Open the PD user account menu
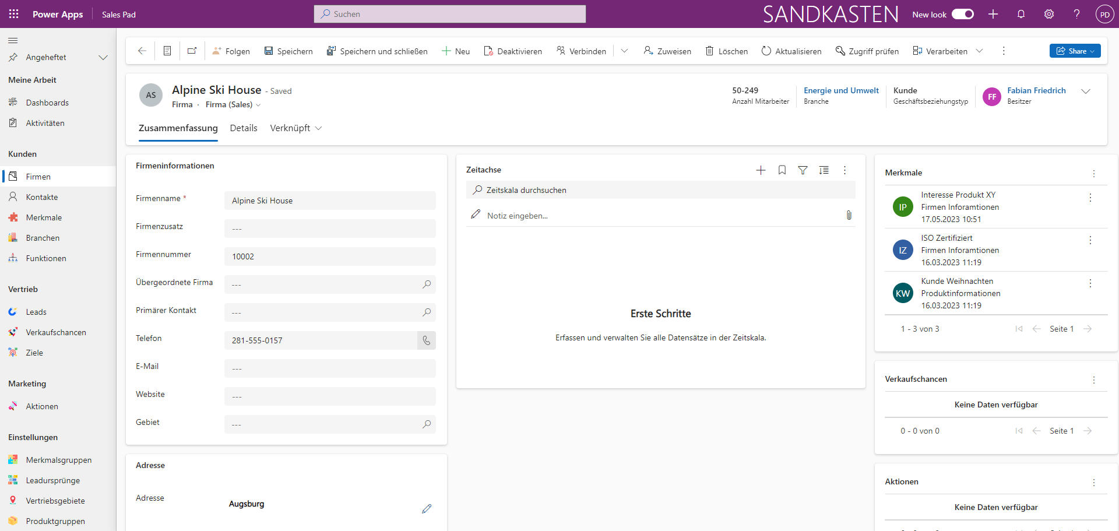 point(1104,15)
